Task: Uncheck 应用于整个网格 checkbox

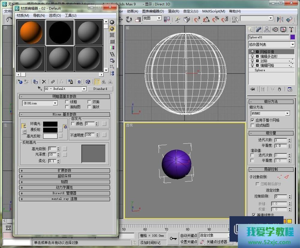Action: tap(252, 120)
